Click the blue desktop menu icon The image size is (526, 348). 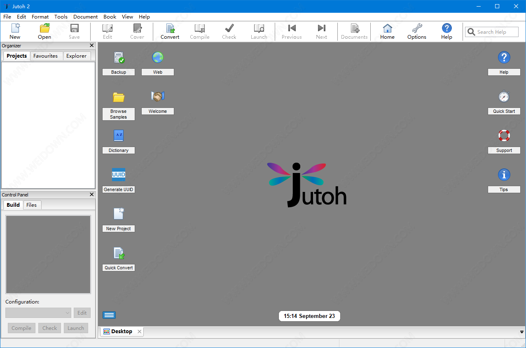click(x=109, y=315)
